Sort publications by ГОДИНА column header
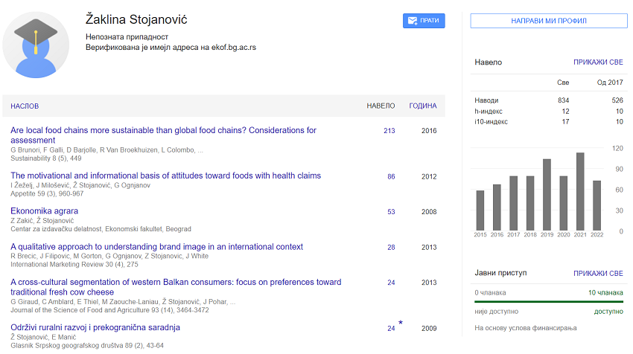The image size is (633, 354). coord(422,106)
